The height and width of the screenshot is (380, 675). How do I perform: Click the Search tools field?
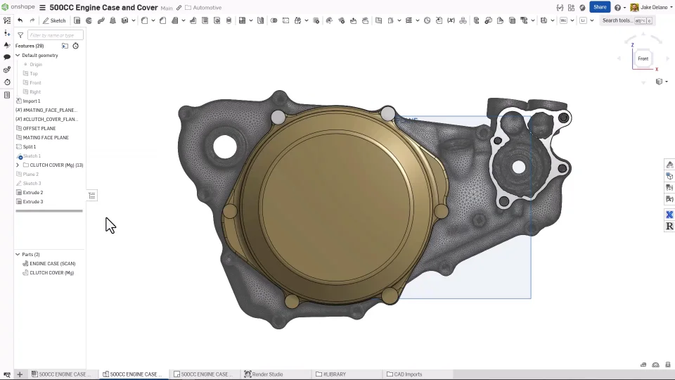(627, 20)
